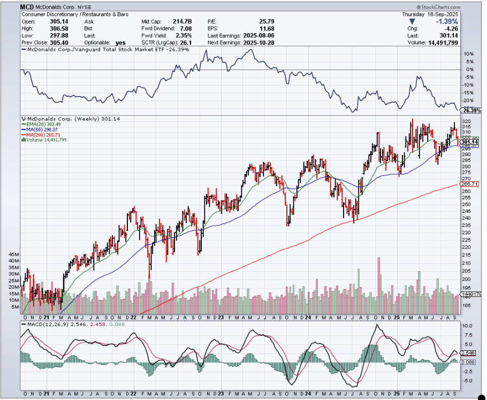Click the Fwd Dividend value 7.08
Image resolution: width=487 pixels, height=400 pixels.
185,28
